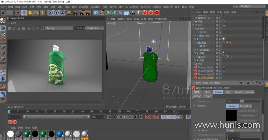The image size is (268, 140).
Task: Click the attribute manager back arrow
Action: point(240,83)
